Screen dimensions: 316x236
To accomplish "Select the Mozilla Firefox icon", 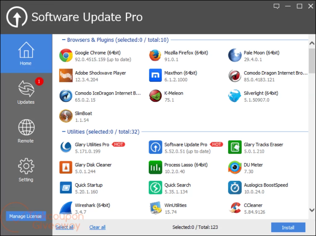I will 155,55.
